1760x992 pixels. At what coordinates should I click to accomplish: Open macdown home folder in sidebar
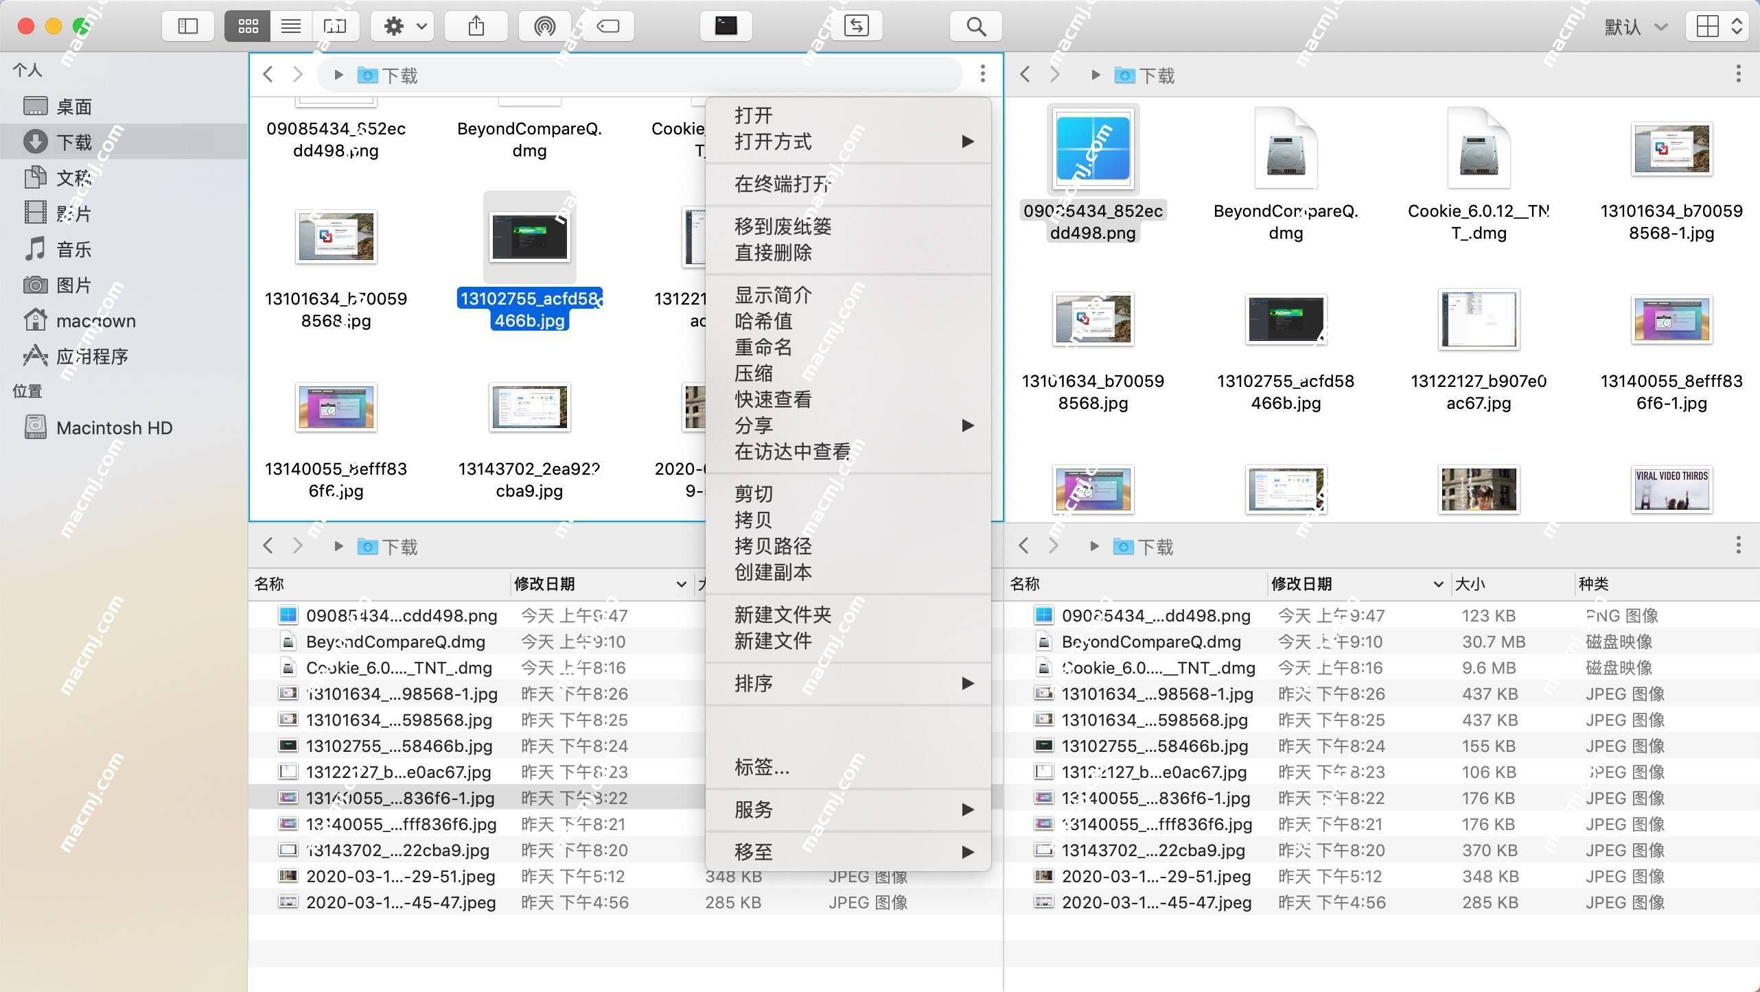(x=124, y=320)
